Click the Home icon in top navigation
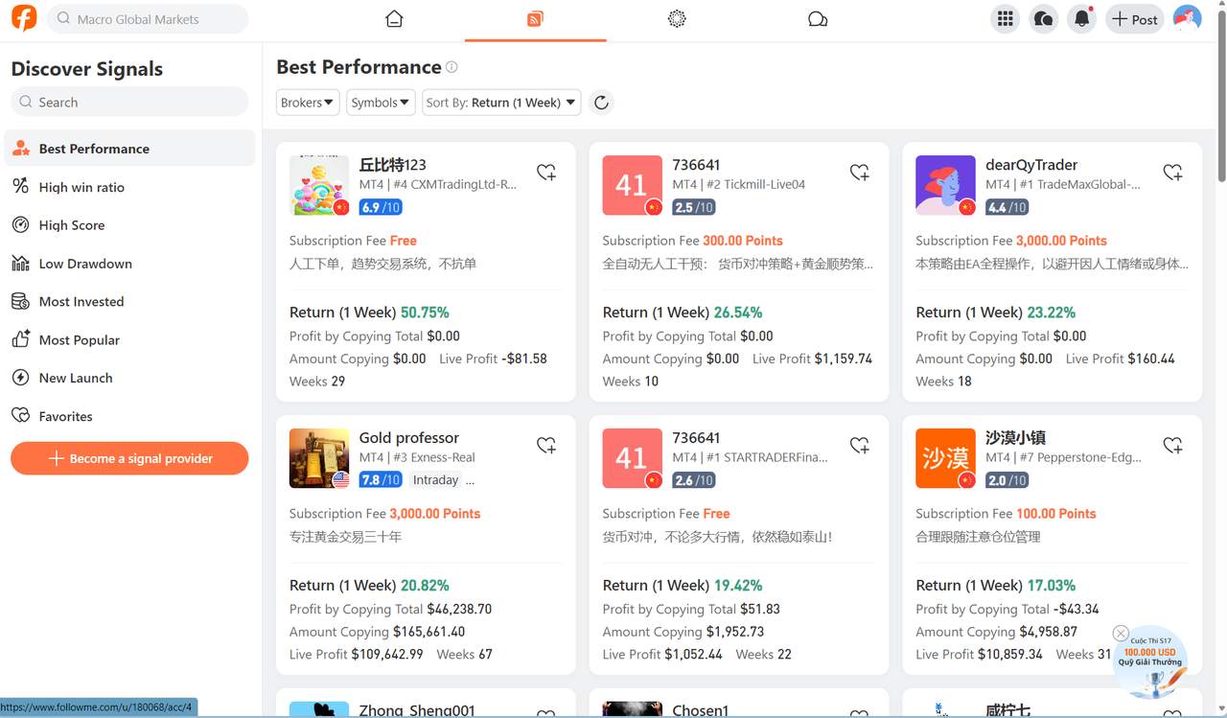1227x718 pixels. tap(393, 17)
